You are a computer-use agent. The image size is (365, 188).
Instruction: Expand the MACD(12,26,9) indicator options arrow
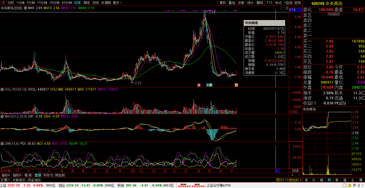[x=2, y=116]
